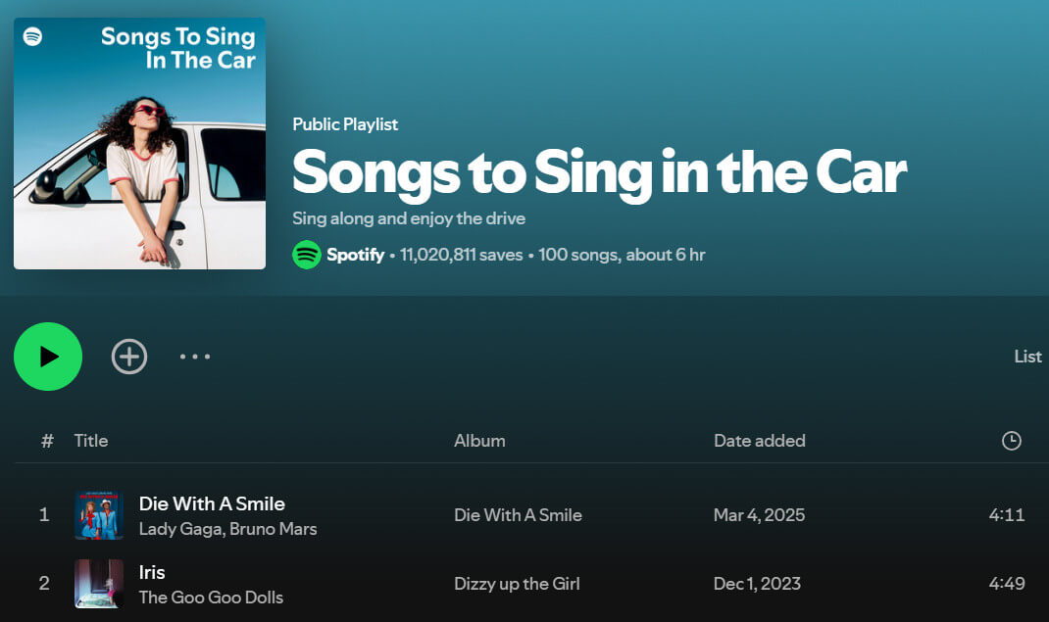The image size is (1049, 622).
Task: Open the Iris song title
Action: click(152, 572)
